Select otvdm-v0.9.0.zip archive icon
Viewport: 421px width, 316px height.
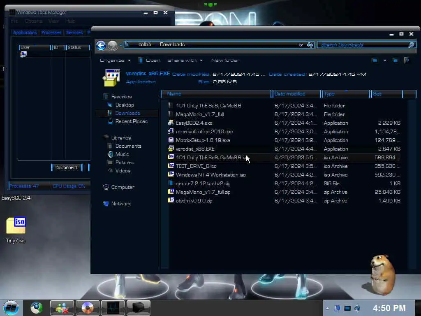click(x=171, y=200)
